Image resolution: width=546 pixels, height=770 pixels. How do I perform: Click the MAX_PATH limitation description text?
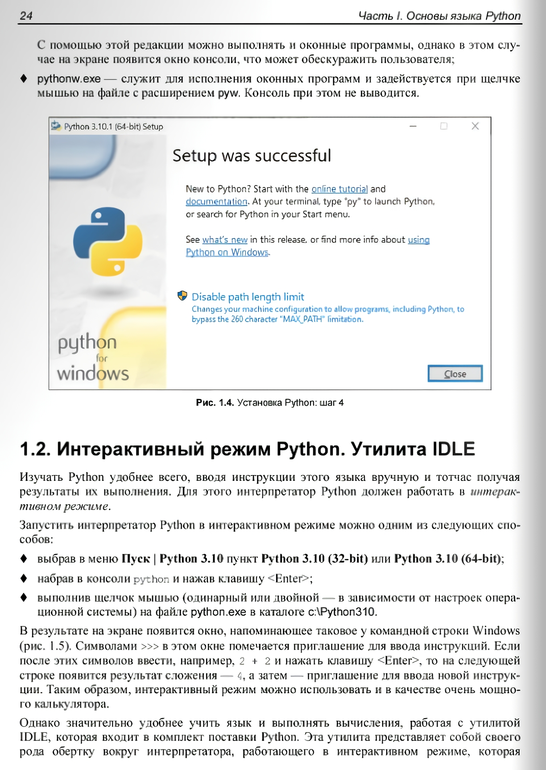tap(328, 314)
